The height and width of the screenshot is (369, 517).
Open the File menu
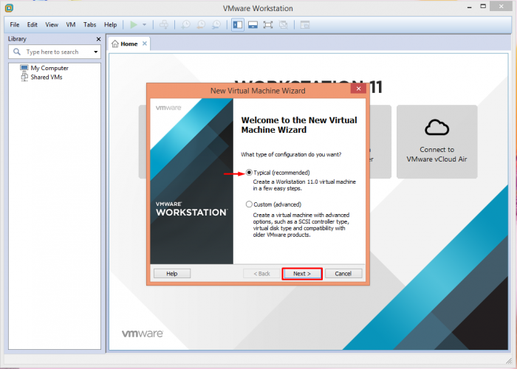(x=15, y=24)
